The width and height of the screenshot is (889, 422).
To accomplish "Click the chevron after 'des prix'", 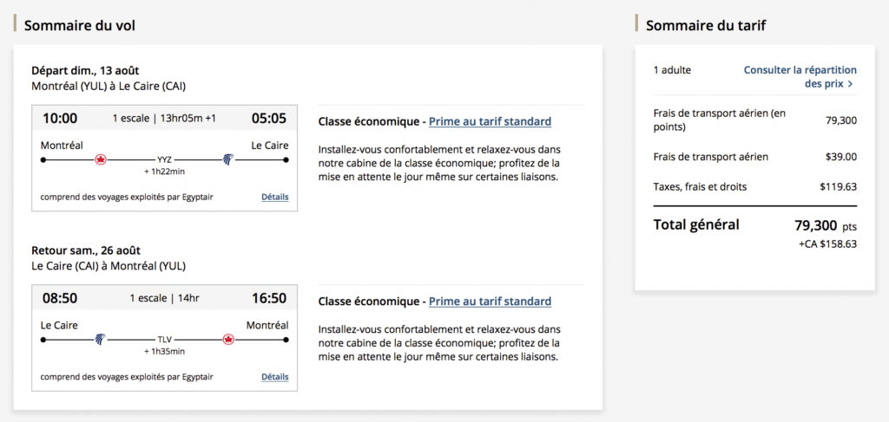I will coord(851,84).
